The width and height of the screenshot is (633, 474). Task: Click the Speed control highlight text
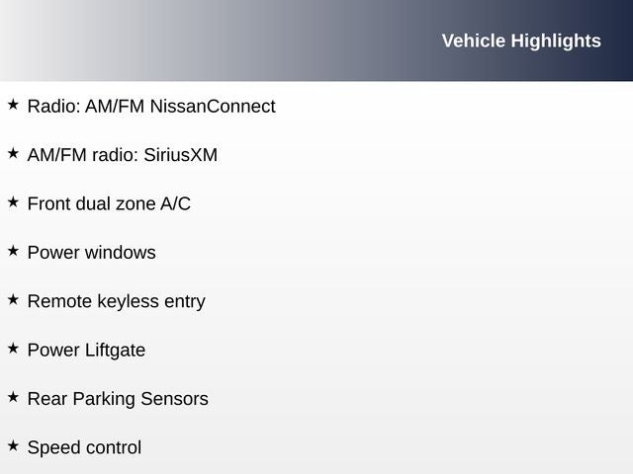pyautogui.click(x=84, y=448)
